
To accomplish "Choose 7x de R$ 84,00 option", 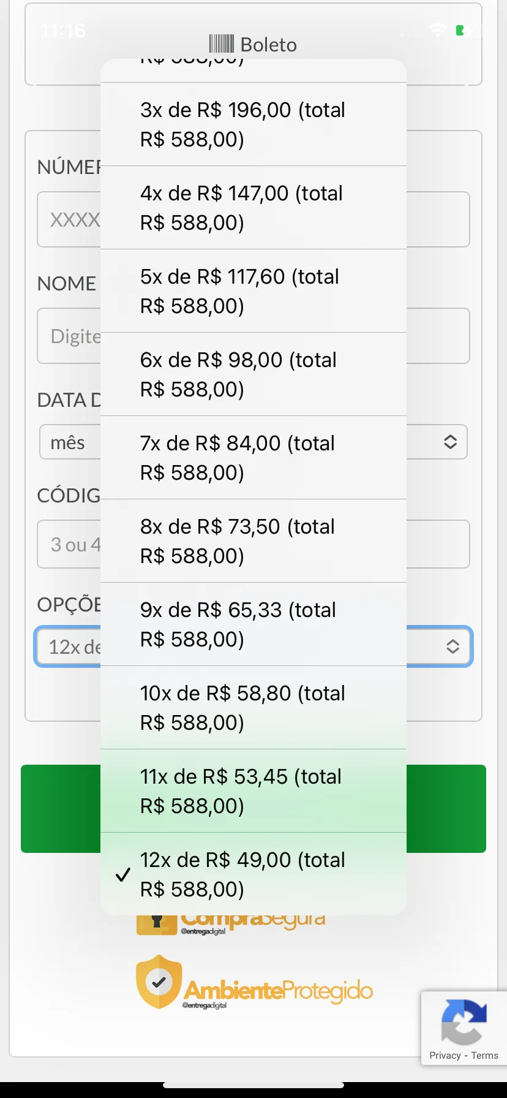I will click(x=254, y=458).
